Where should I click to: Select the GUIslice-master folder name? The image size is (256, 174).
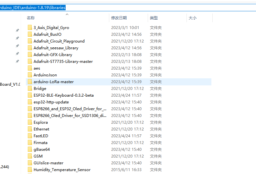(48, 163)
